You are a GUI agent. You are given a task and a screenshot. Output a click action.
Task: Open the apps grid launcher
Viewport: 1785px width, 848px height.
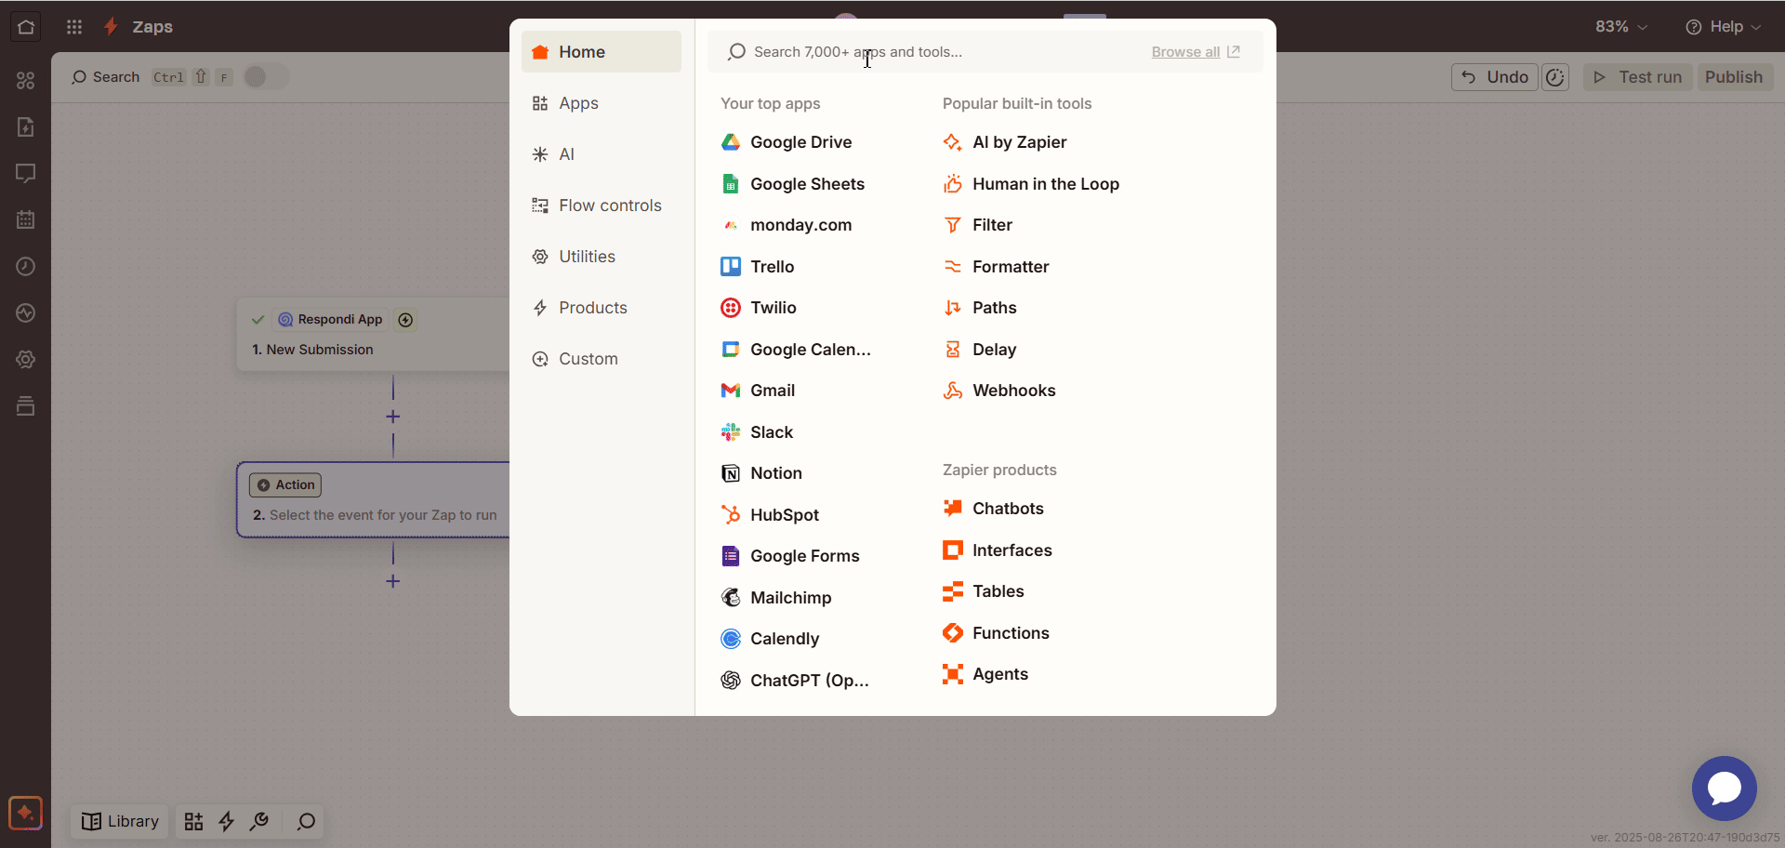coord(74,27)
